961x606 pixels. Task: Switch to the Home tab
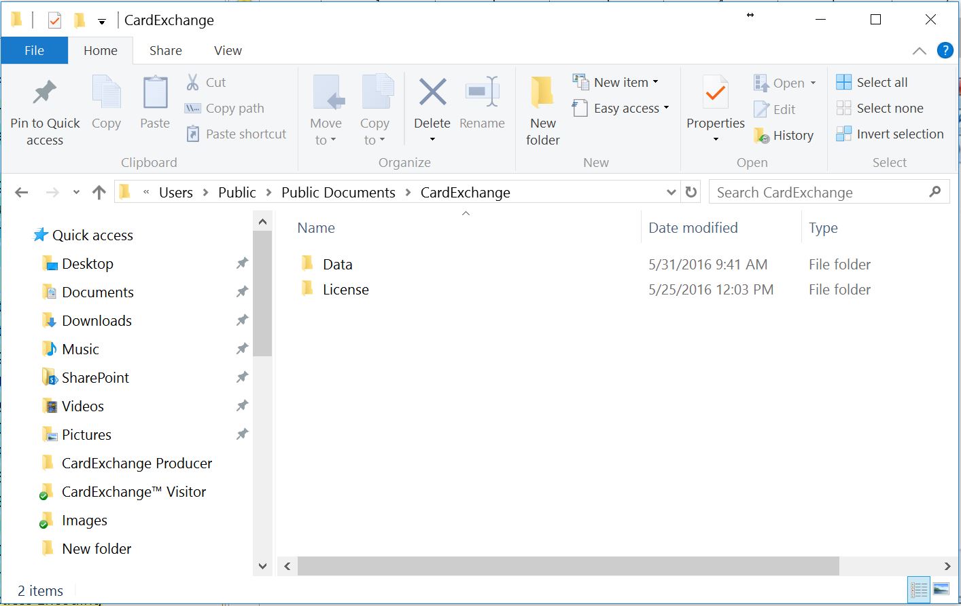(101, 50)
